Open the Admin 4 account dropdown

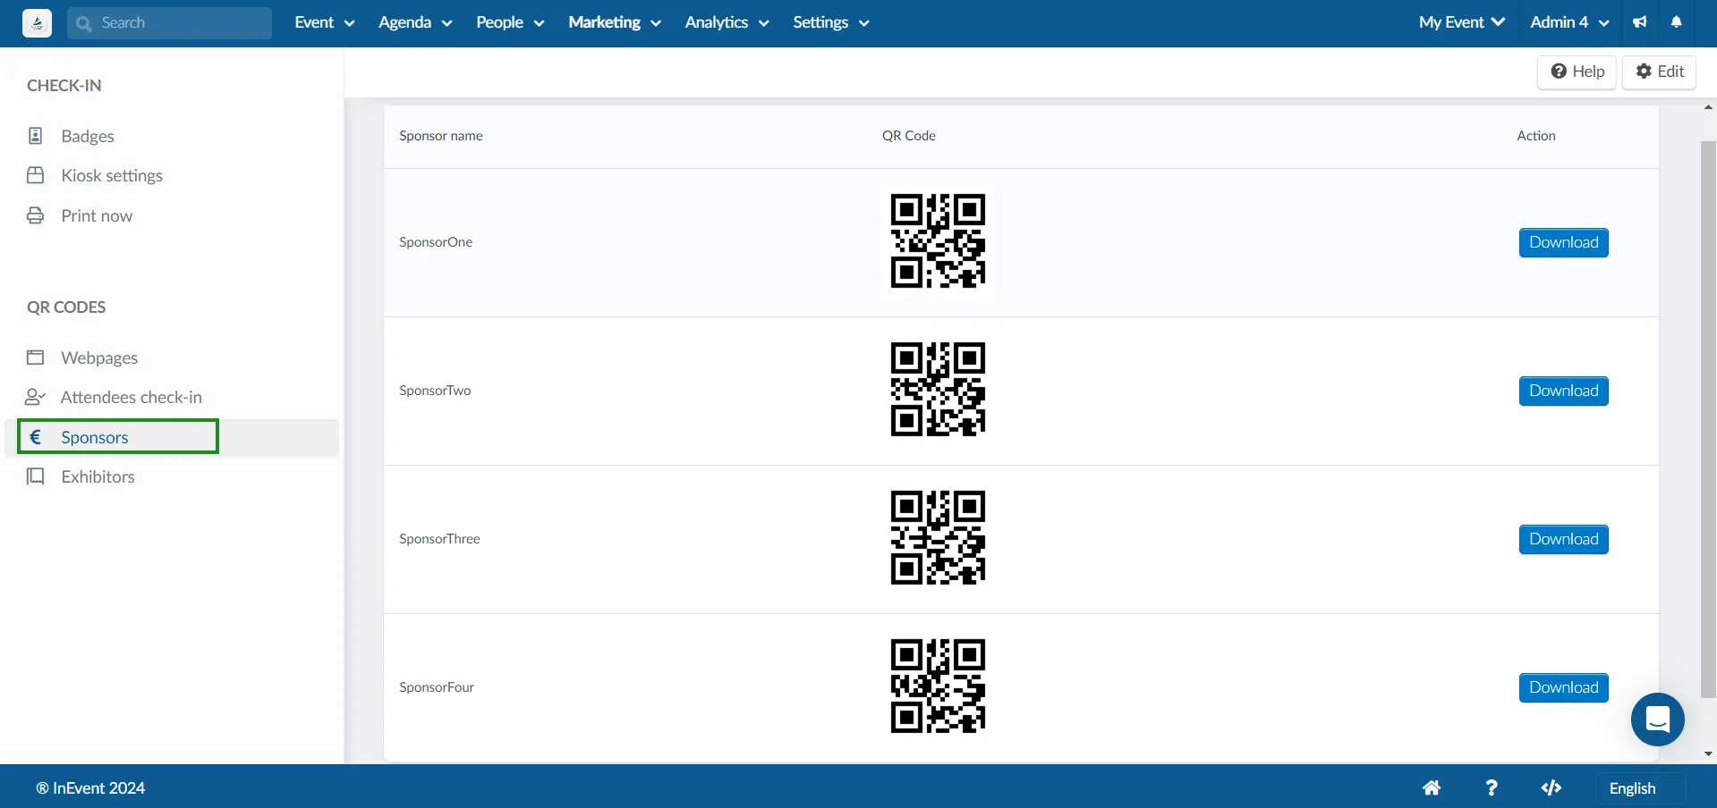[1569, 23]
